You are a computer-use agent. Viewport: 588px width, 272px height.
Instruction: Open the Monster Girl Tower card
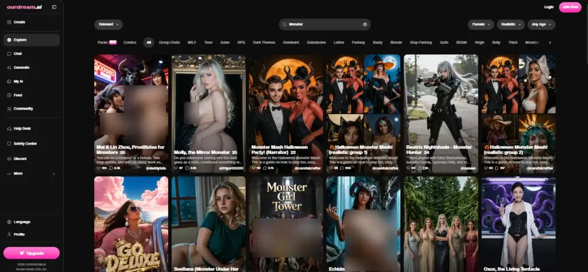(286, 224)
